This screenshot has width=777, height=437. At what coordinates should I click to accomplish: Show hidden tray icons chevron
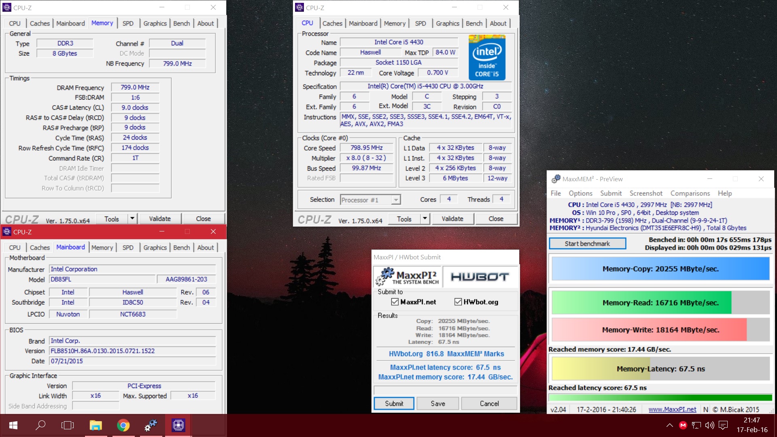(x=669, y=425)
